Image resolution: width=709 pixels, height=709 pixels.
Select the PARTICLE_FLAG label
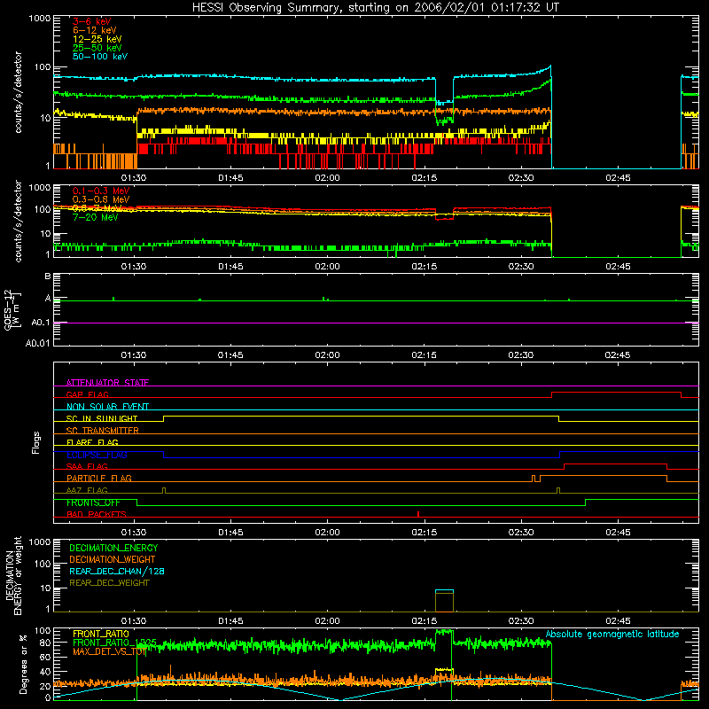99,478
